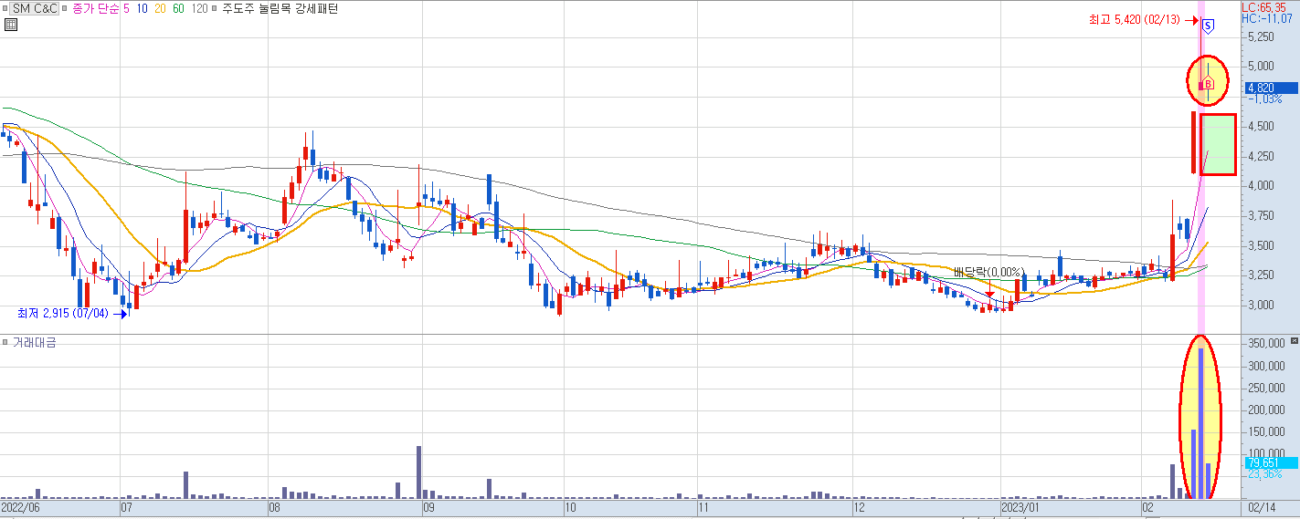Click the 09 month axis label
This screenshot has height=519, width=1300.
coord(428,506)
